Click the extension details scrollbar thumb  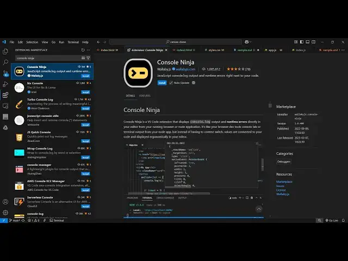tap(270, 105)
